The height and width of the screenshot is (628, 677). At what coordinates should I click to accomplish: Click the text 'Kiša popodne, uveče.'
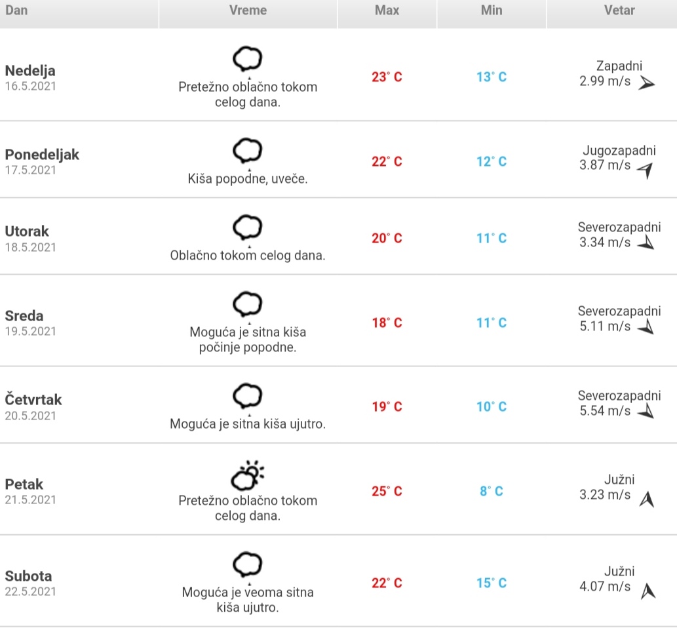click(247, 179)
